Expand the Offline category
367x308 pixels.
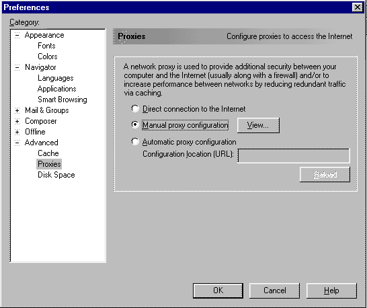point(17,132)
